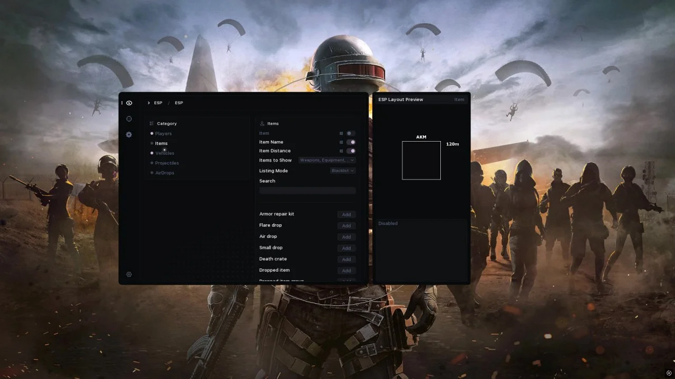Click the AKM preview box in ESP Layout
The image size is (675, 379).
[421, 161]
